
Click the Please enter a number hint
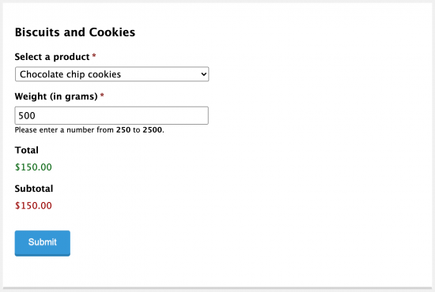[89, 129]
